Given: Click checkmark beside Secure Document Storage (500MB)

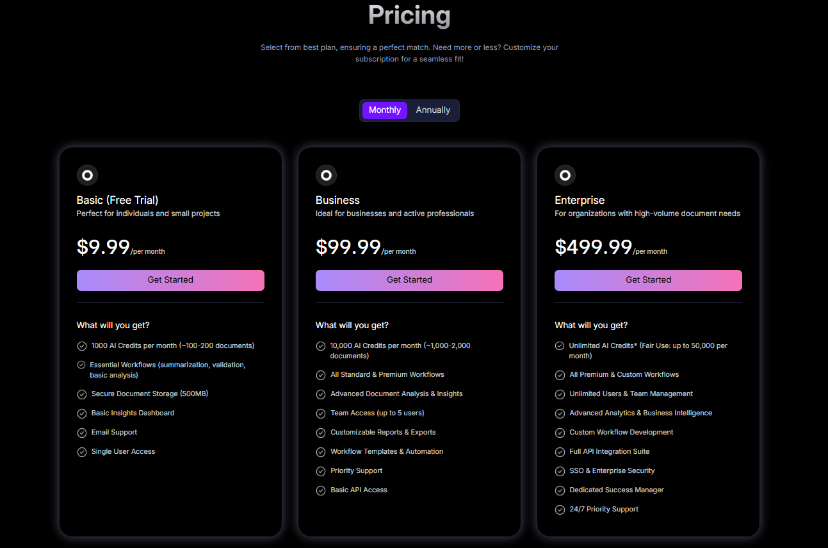Looking at the screenshot, I should [82, 394].
